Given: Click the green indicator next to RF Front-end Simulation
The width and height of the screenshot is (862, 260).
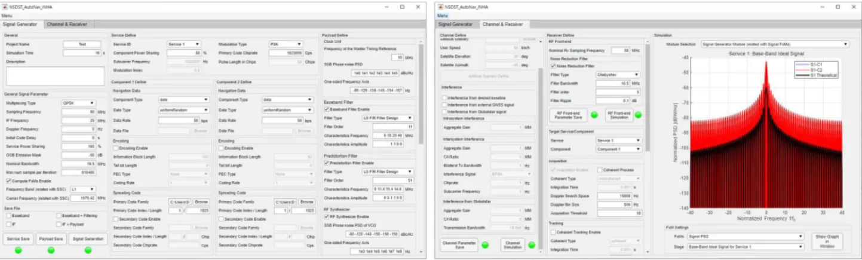Looking at the screenshot, I should click(637, 115).
